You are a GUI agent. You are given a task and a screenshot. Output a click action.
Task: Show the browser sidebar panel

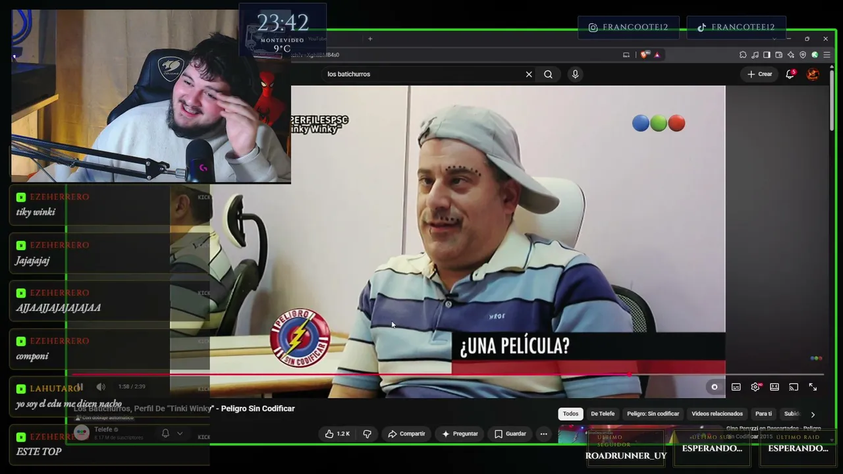(767, 55)
